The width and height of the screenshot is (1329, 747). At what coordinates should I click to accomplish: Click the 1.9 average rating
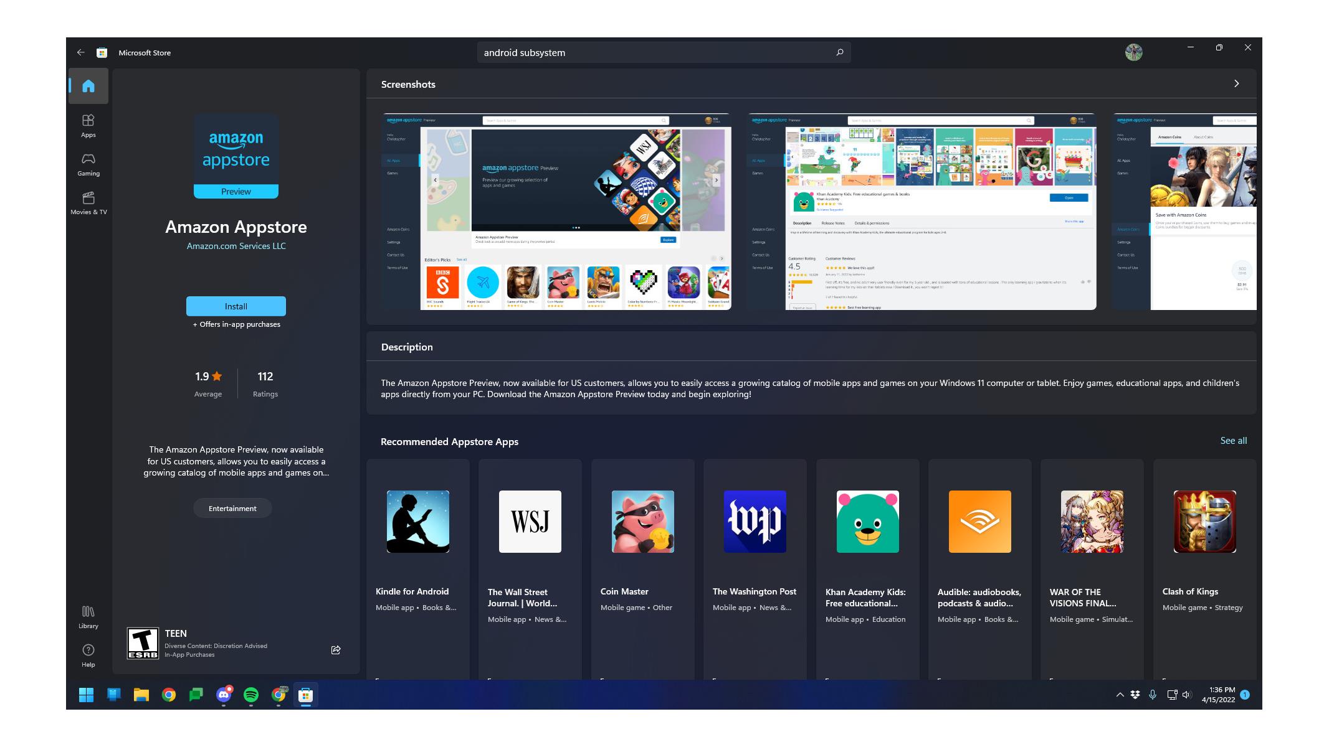[208, 383]
